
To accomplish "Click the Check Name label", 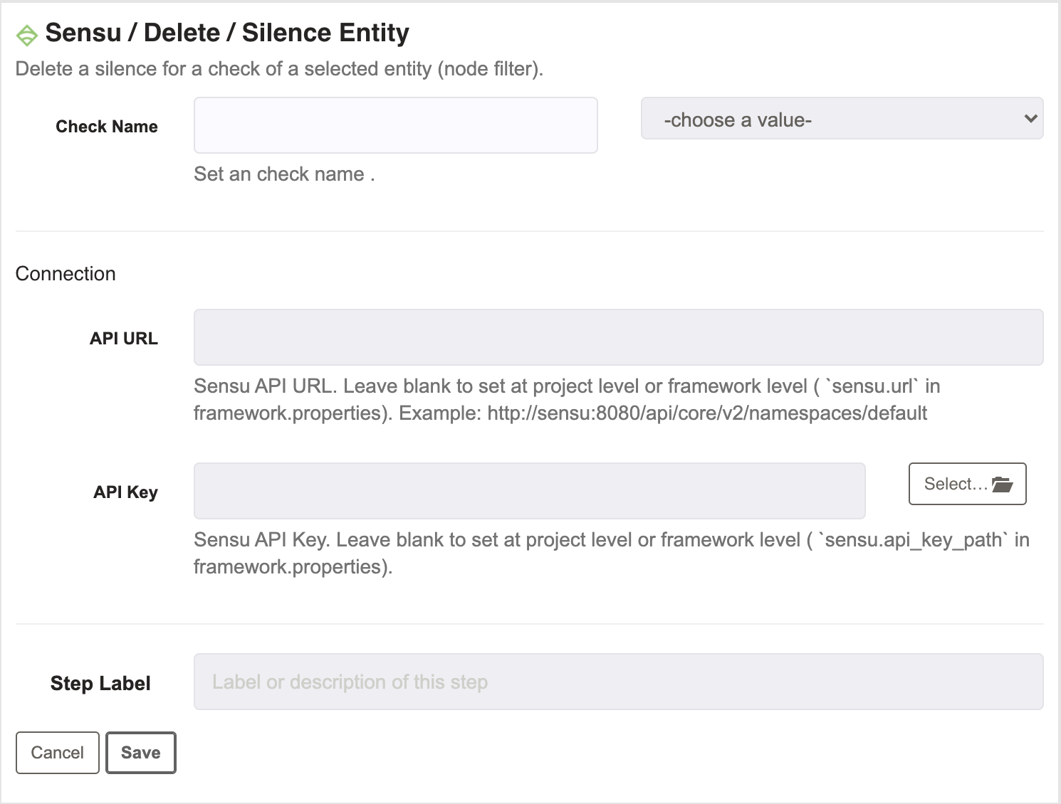I will pos(107,127).
